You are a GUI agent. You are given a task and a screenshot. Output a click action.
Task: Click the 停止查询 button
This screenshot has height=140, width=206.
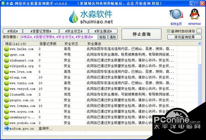click(x=142, y=34)
